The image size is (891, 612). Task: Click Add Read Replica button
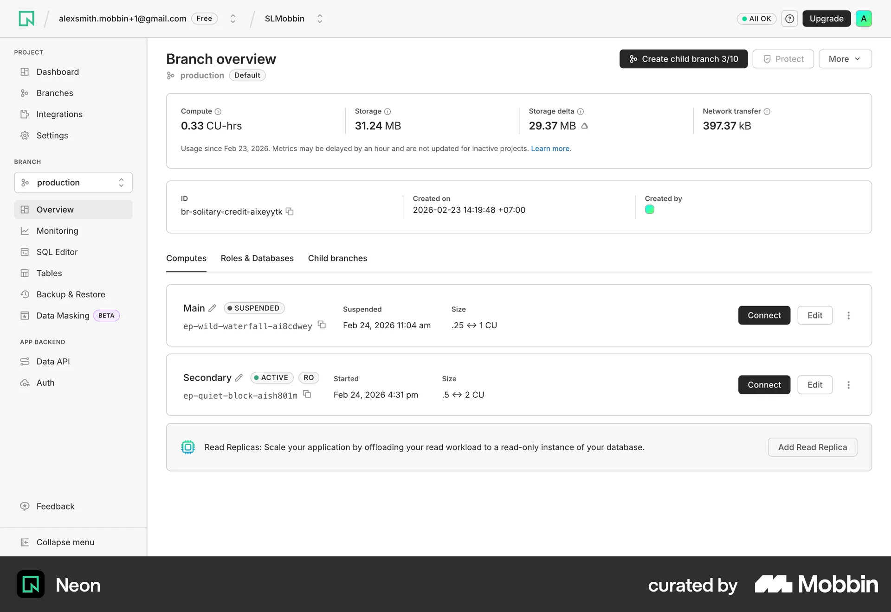pos(812,447)
